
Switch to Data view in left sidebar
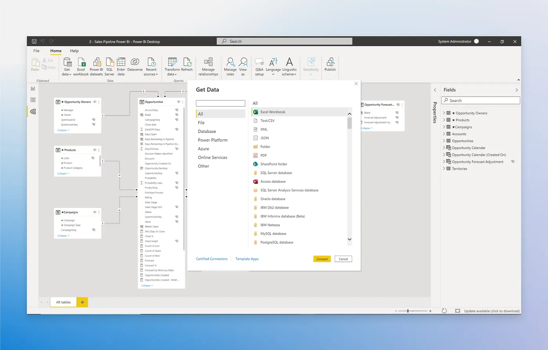(33, 99)
